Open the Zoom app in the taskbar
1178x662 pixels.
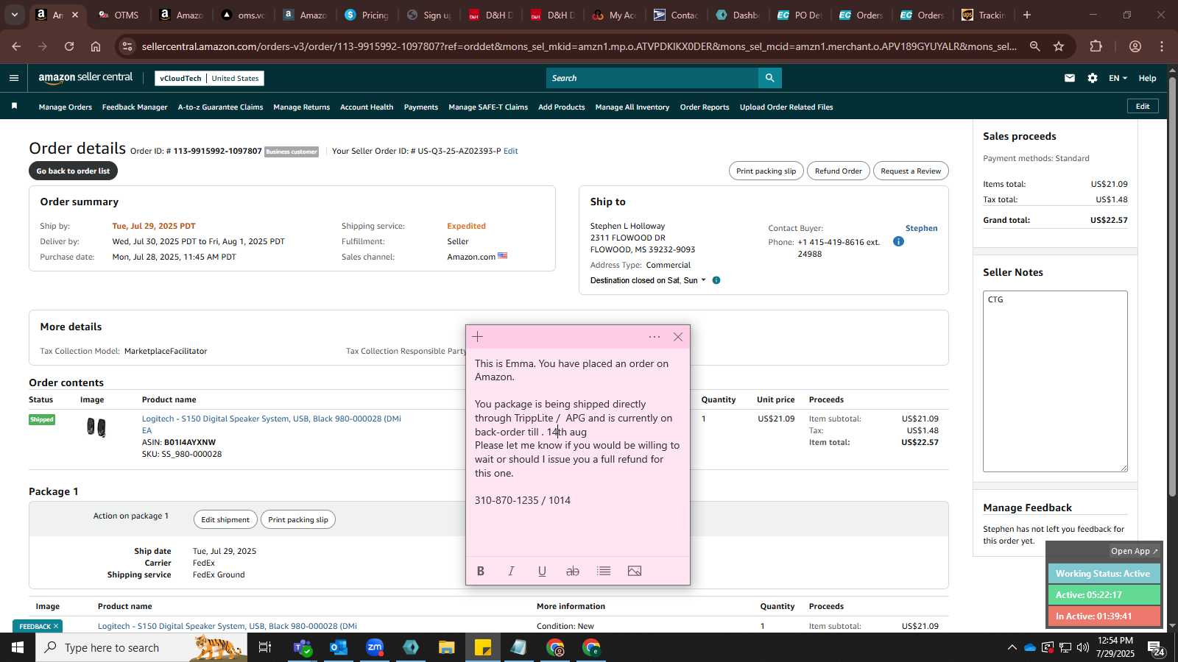coord(375,647)
